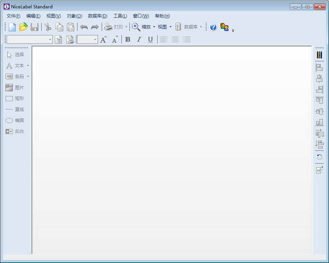Copy selection using the copy icon

[59, 27]
